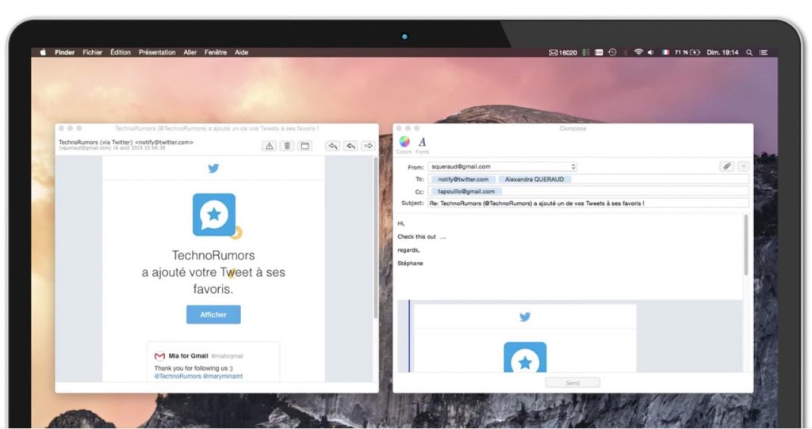Open the Colors picker in Compose toolbar
The height and width of the screenshot is (429, 812).
(x=404, y=142)
